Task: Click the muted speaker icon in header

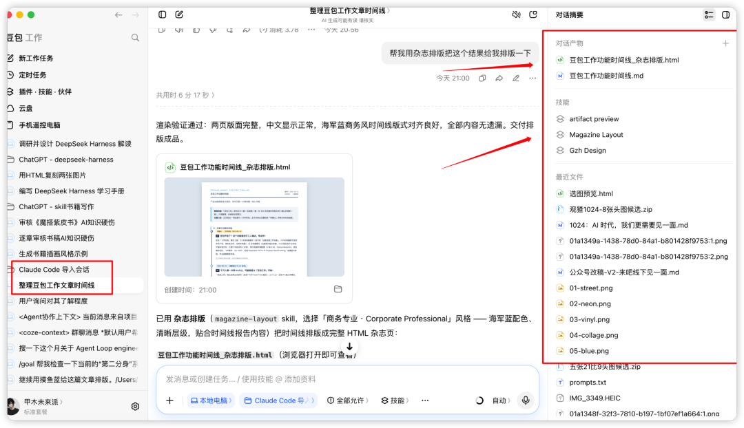Action: (x=516, y=14)
